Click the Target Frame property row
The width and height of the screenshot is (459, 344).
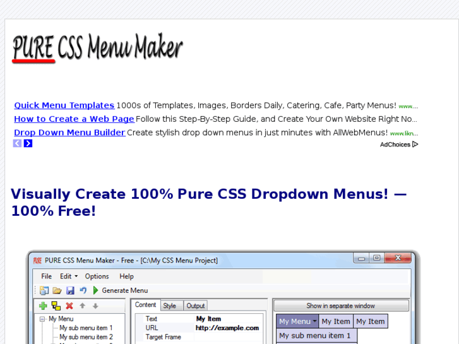199,337
